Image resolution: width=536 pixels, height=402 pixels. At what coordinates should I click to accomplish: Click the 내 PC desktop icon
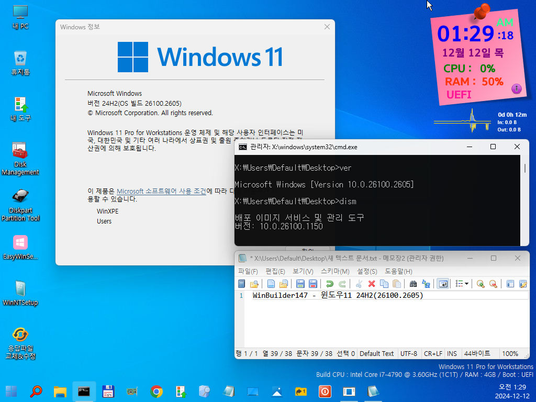(20, 17)
